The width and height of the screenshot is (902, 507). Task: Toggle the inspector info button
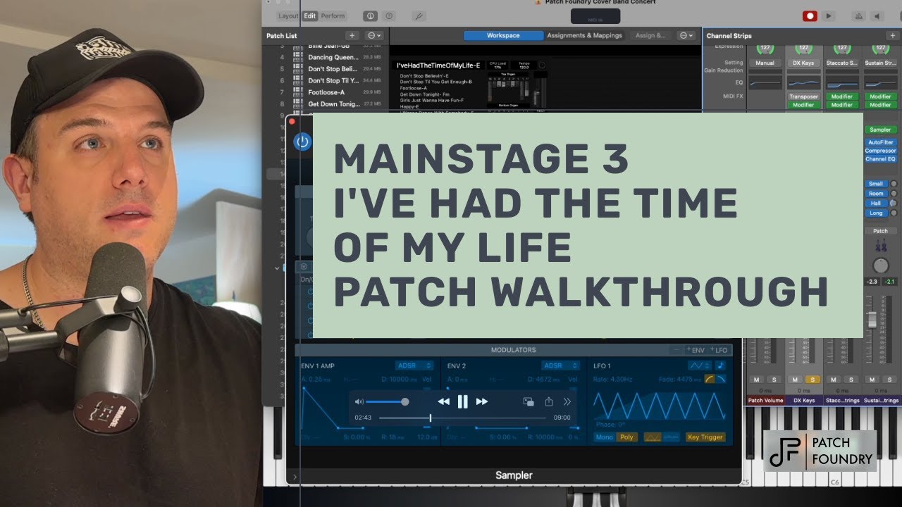click(370, 15)
